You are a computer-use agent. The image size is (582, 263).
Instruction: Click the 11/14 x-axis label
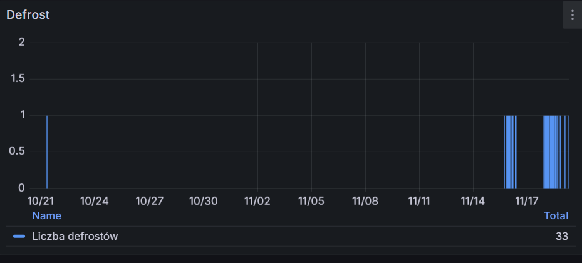pos(473,201)
